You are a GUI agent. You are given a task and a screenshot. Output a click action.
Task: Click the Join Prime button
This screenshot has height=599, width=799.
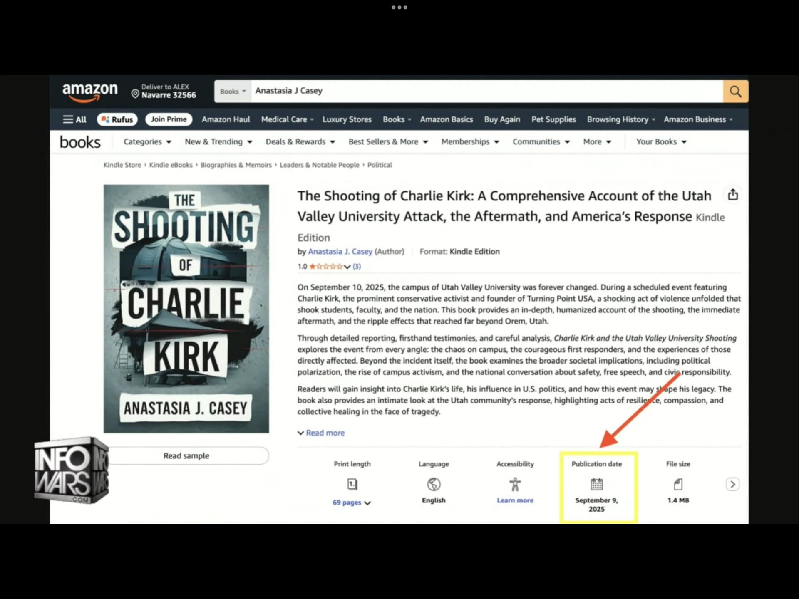pos(169,119)
